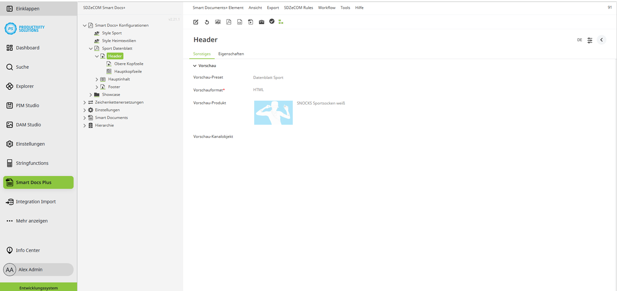Image resolution: width=617 pixels, height=291 pixels.
Task: Click SNOCKS Sportsocken weiß product link
Action: 321,103
